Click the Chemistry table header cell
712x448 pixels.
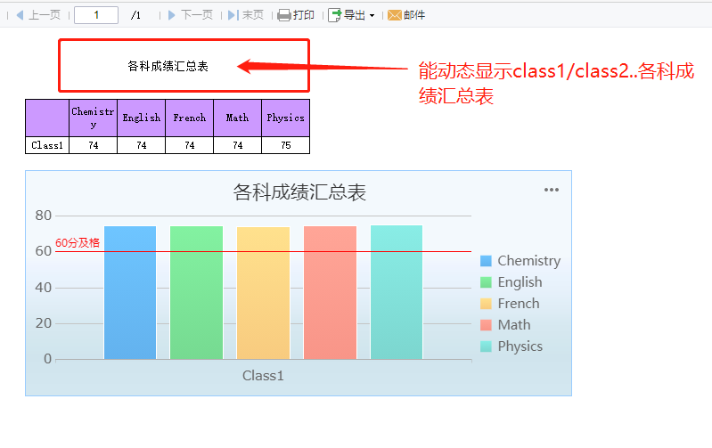(x=93, y=118)
